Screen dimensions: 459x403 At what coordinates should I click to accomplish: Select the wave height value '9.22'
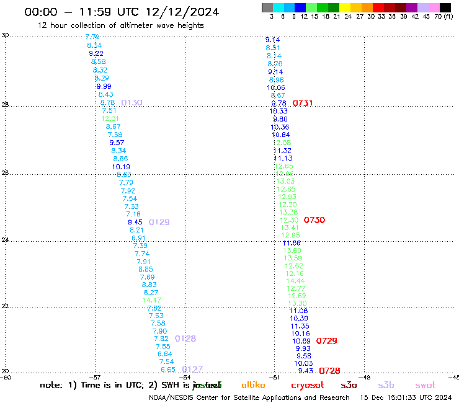(96, 53)
